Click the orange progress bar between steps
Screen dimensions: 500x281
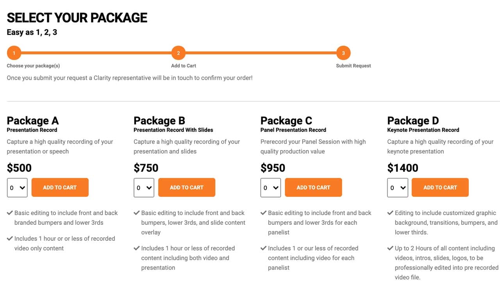96,53
